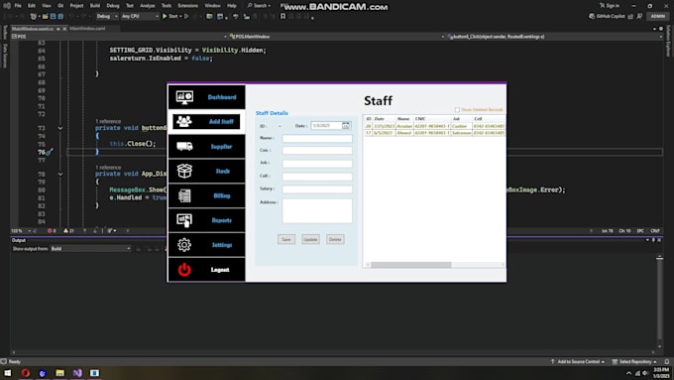Open the Extensions menu
This screenshot has height=380, width=674.
pos(188,6)
